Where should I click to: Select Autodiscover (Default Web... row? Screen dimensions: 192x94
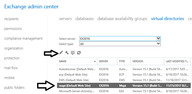[124, 69]
